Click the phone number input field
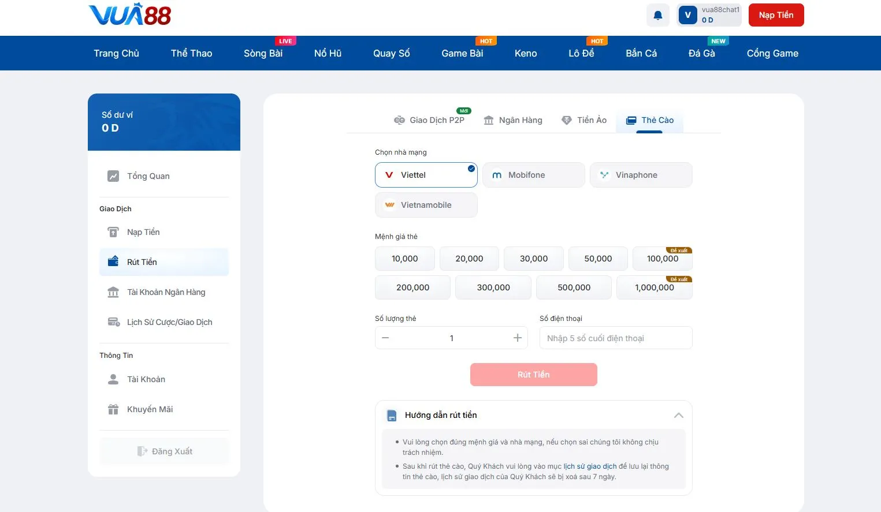Screen dimensions: 881x512 (x=615, y=338)
